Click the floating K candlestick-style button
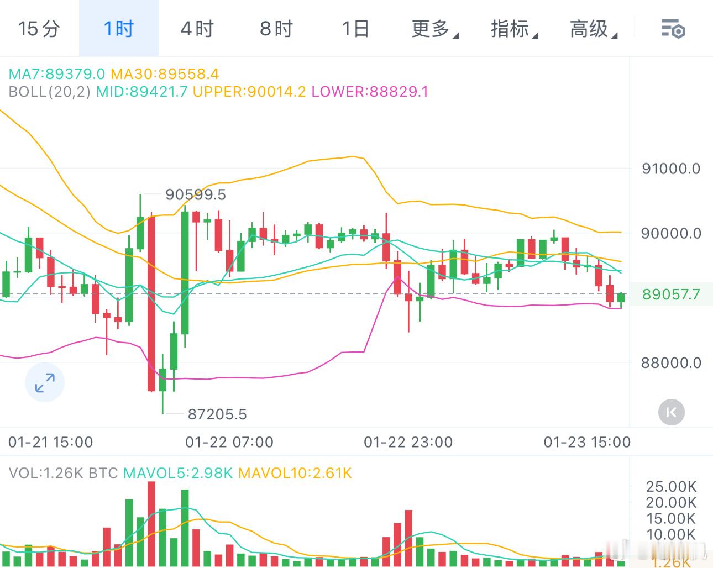This screenshot has height=568, width=713. pyautogui.click(x=671, y=413)
